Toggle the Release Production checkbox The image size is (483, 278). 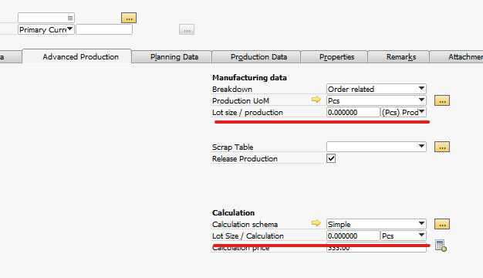pos(331,158)
